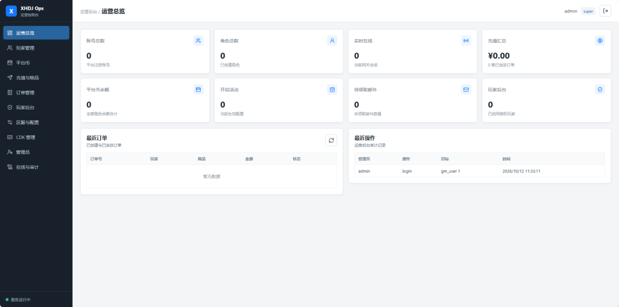The height and width of the screenshot is (307, 619).
Task: Click the wallet icon in 平台币余额 card
Action: click(x=198, y=89)
